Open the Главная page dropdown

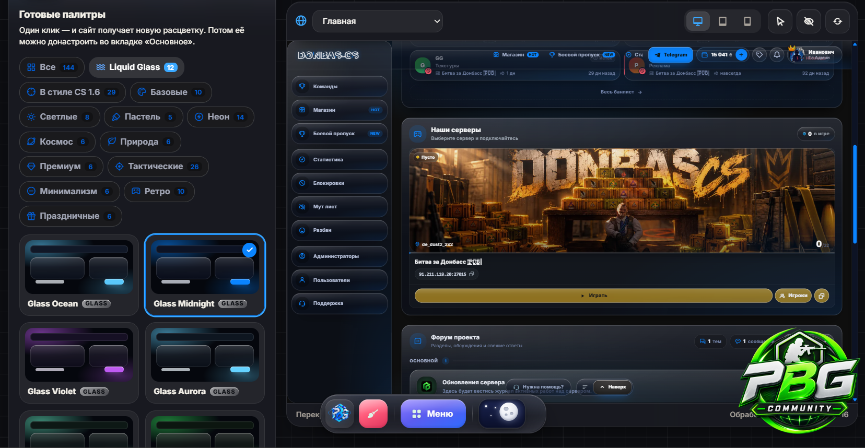pyautogui.click(x=378, y=21)
